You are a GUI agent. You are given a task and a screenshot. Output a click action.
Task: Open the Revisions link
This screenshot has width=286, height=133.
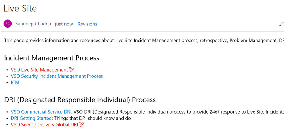(x=87, y=24)
